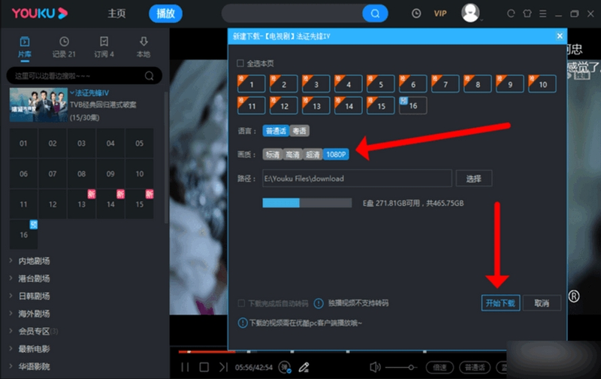The height and width of the screenshot is (379, 601).
Task: Switch to the 订阅 4 tab
Action: pyautogui.click(x=104, y=47)
